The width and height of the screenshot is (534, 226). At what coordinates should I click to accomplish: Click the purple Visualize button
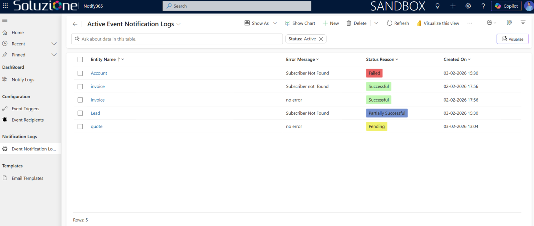pyautogui.click(x=512, y=39)
